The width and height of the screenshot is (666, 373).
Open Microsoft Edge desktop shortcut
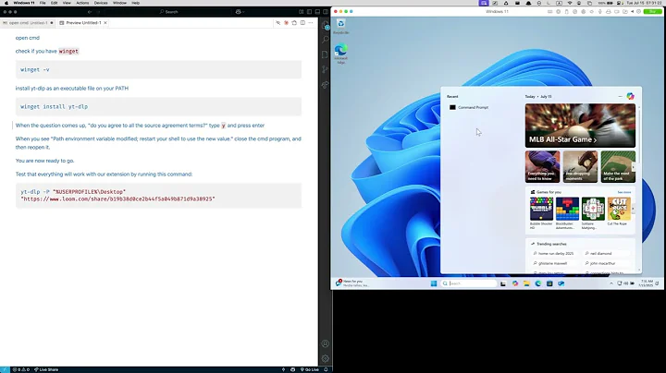[x=340, y=54]
